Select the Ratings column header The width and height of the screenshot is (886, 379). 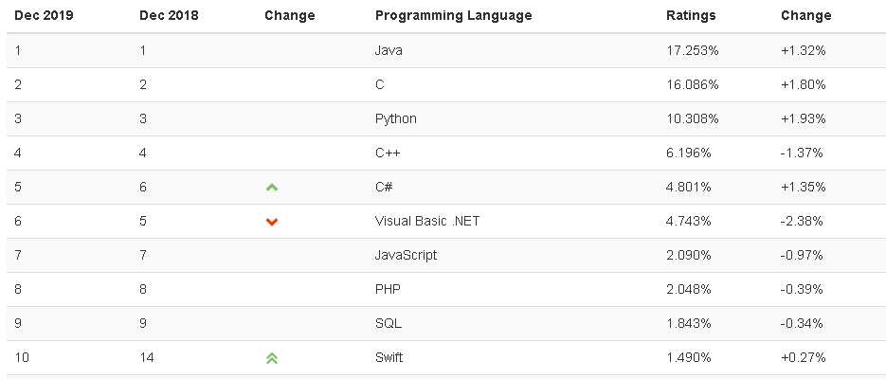[691, 15]
